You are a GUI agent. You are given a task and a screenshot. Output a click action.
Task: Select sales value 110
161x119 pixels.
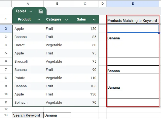85,78
